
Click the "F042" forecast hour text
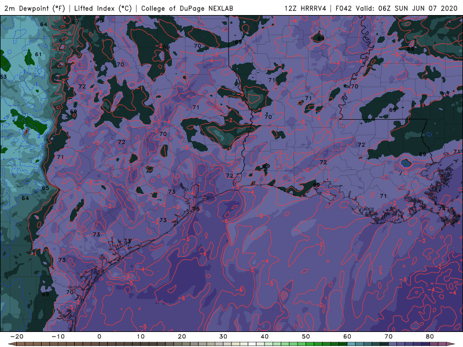[343, 8]
